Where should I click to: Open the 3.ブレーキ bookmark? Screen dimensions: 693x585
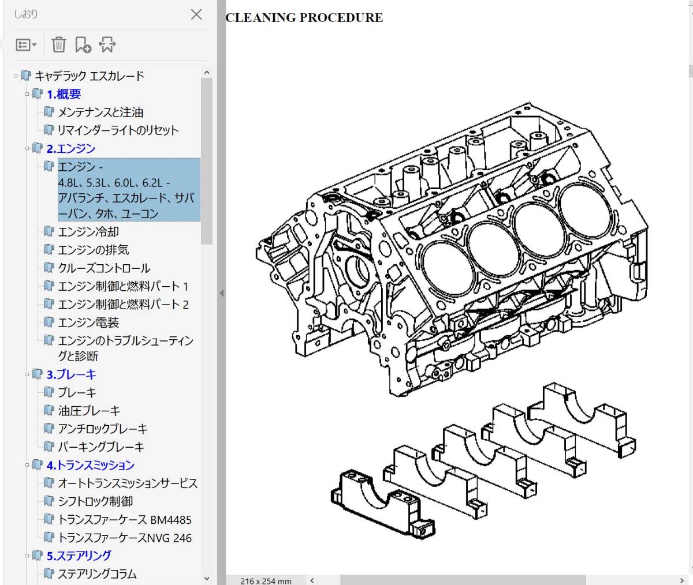pos(71,374)
